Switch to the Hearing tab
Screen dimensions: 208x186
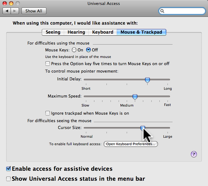point(76,32)
